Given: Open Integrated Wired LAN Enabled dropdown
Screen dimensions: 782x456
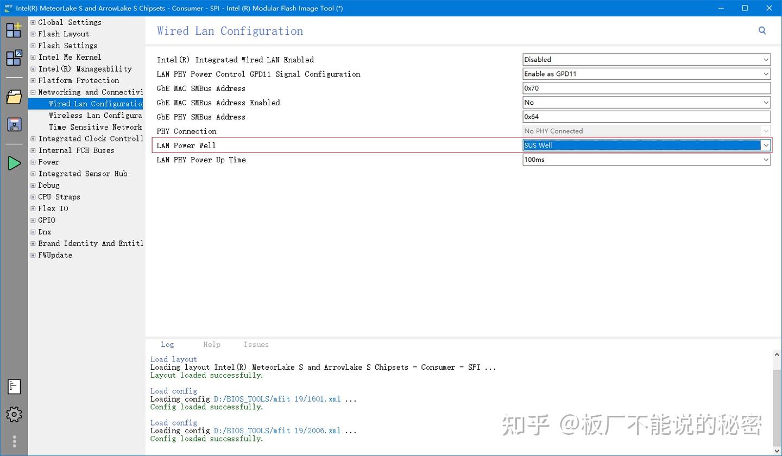Looking at the screenshot, I should pyautogui.click(x=646, y=60).
